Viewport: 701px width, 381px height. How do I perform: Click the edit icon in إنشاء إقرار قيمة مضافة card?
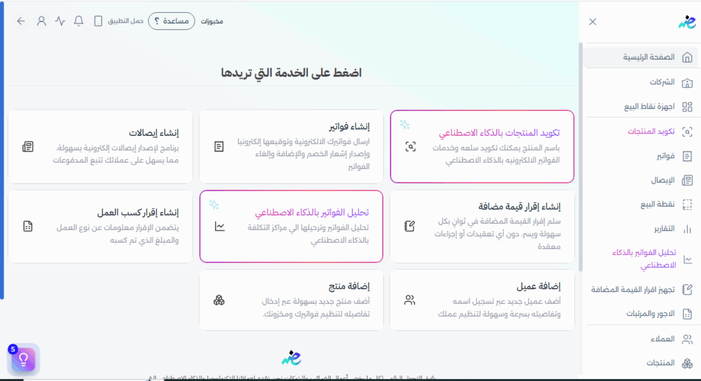[409, 226]
